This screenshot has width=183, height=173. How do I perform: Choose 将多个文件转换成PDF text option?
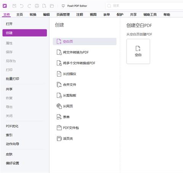click(x=79, y=63)
